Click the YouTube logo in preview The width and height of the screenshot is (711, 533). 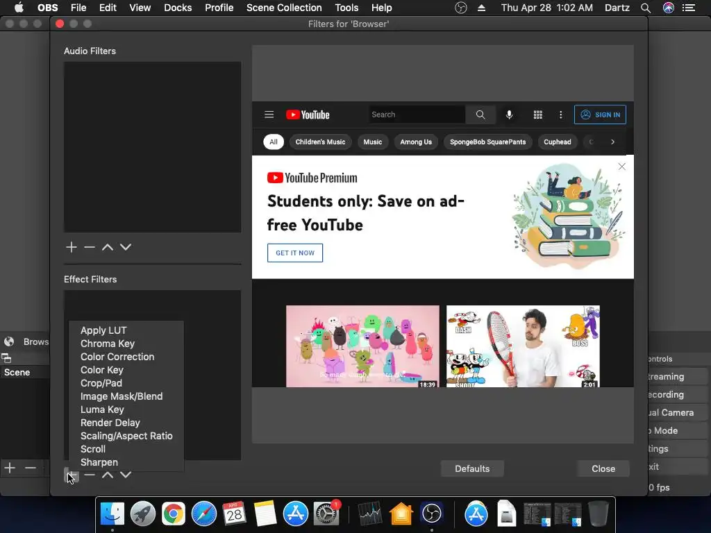tap(308, 115)
